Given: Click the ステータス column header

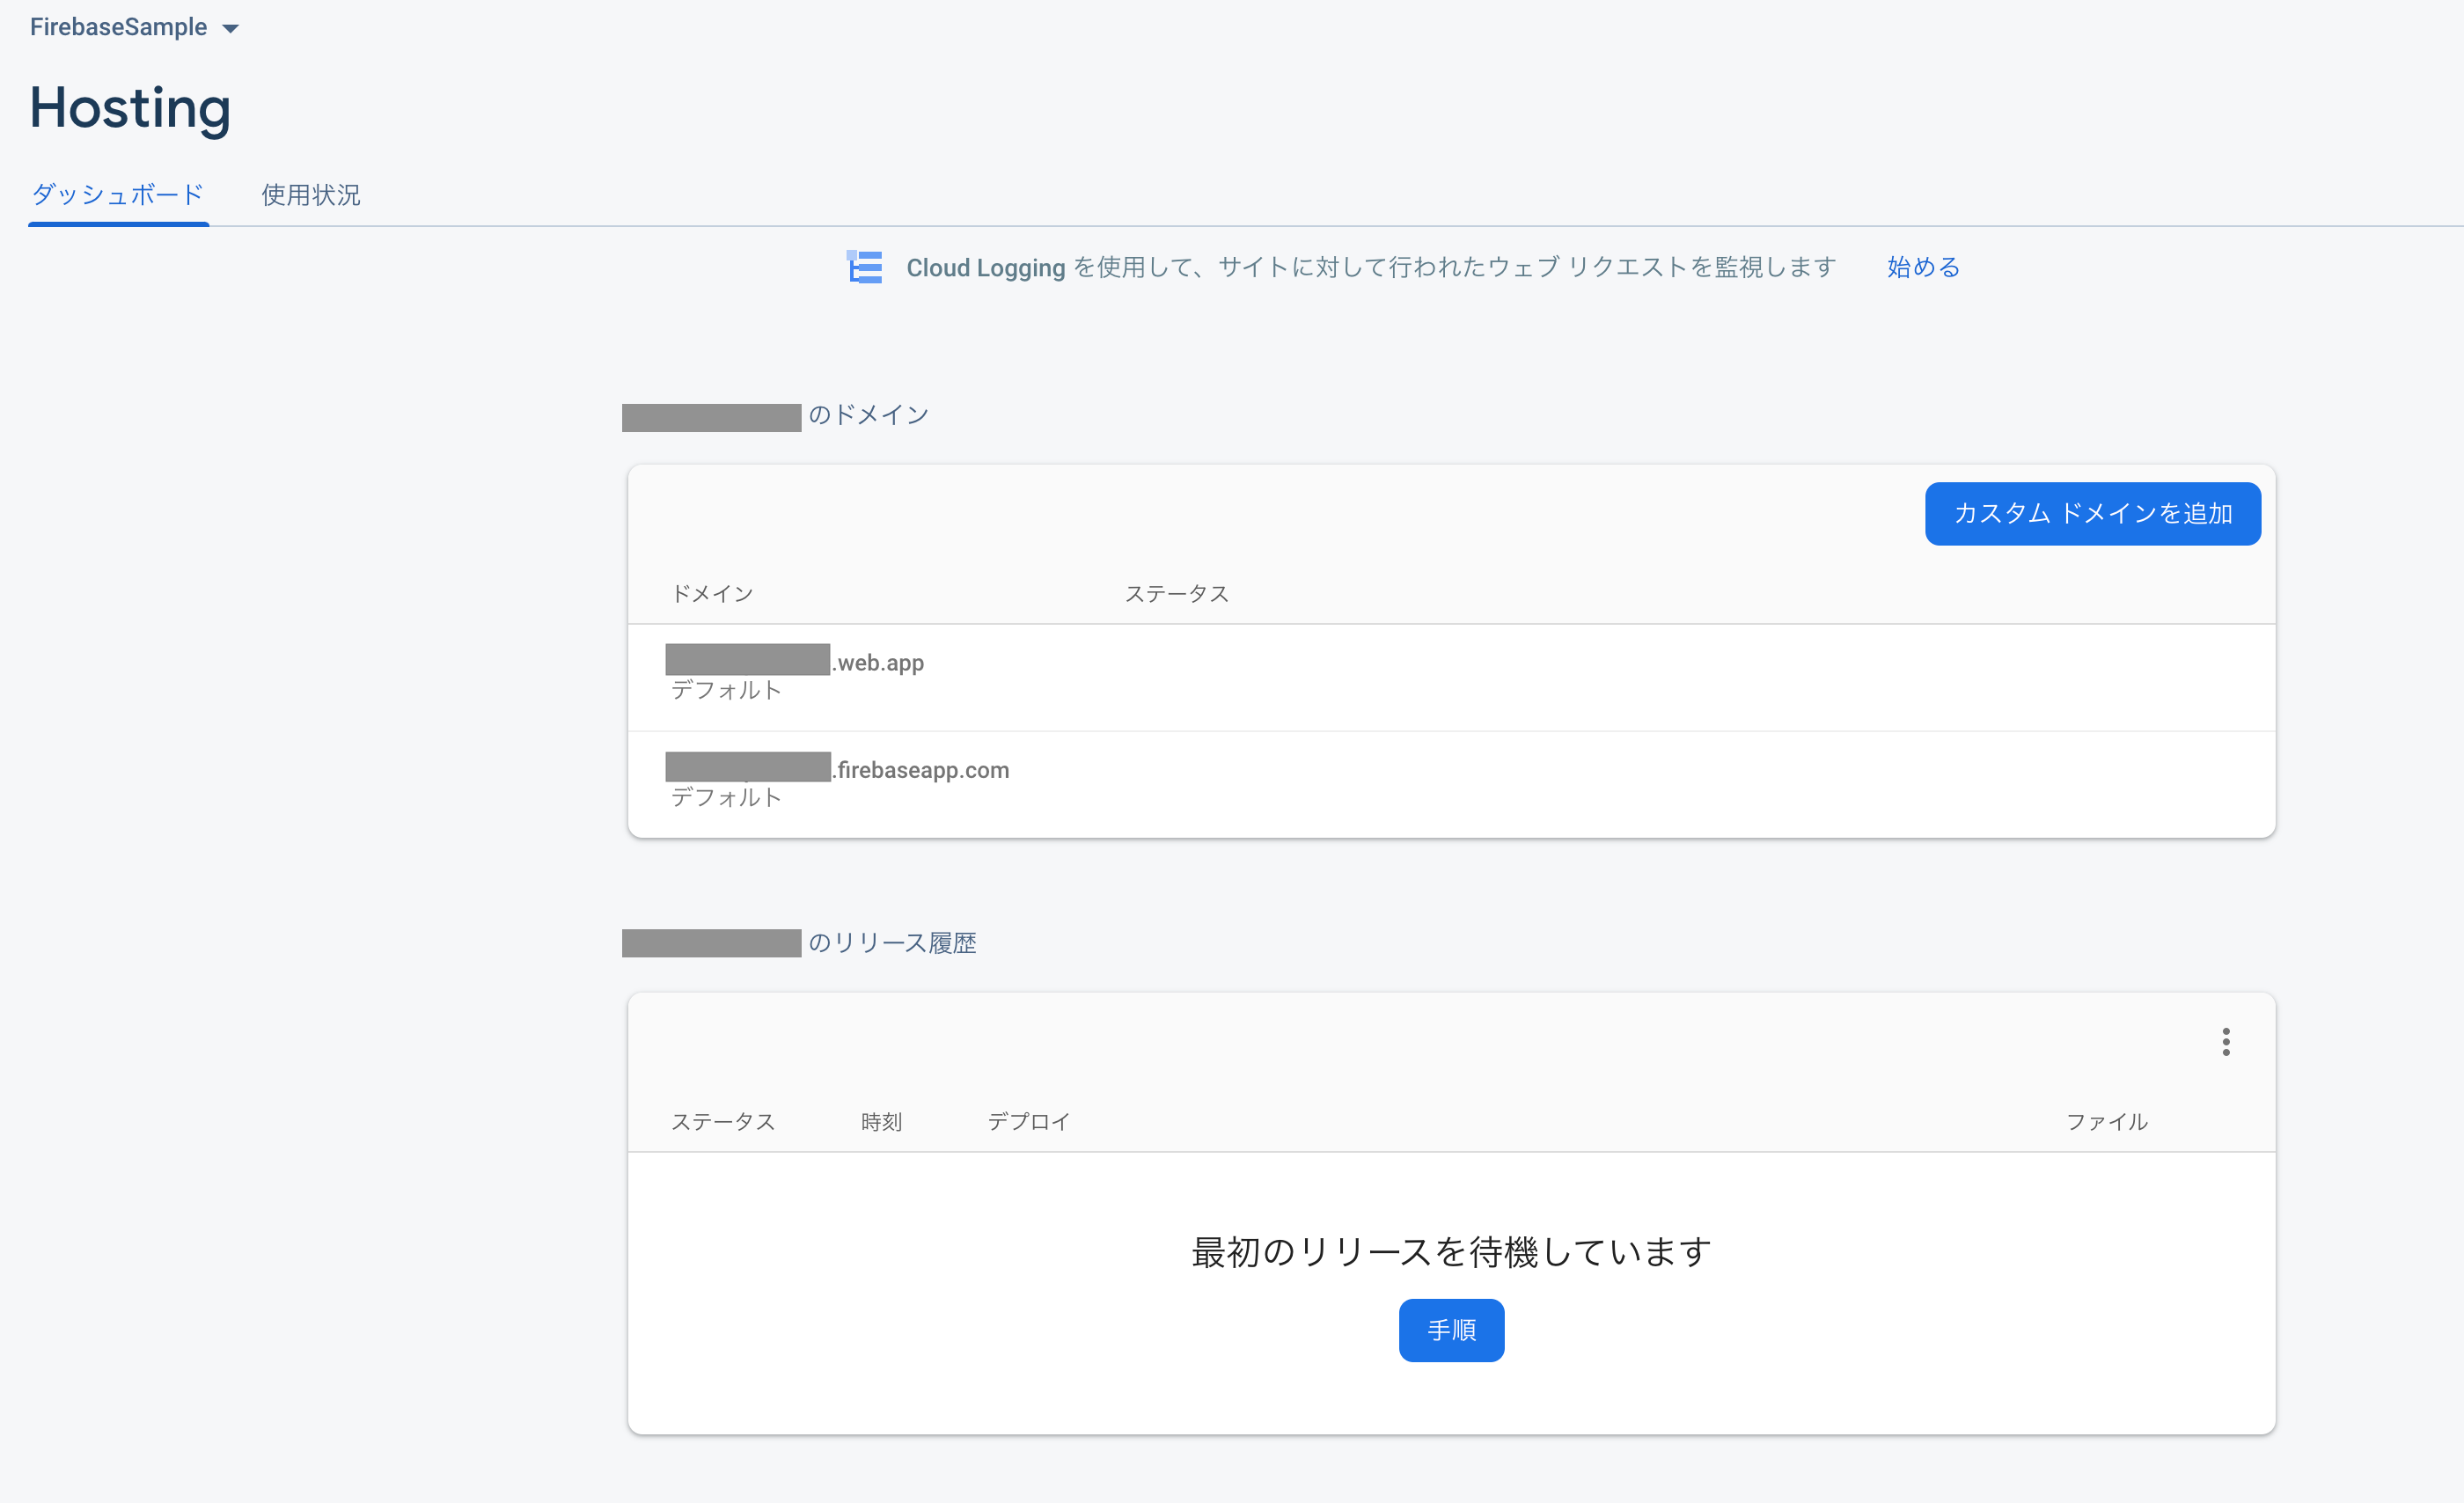Looking at the screenshot, I should (x=1176, y=592).
